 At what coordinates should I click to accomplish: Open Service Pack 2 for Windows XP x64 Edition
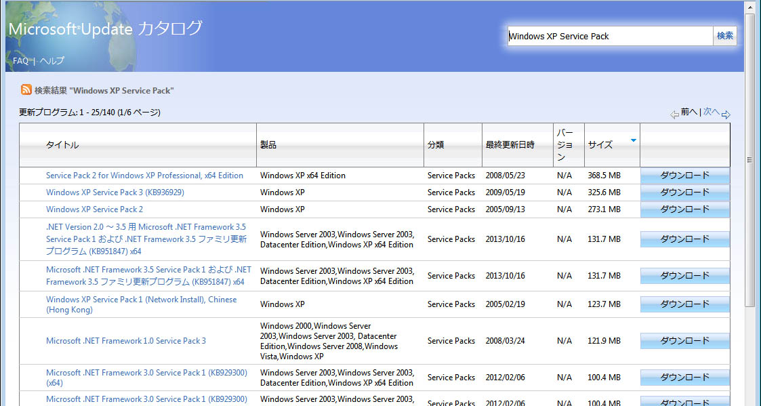144,176
